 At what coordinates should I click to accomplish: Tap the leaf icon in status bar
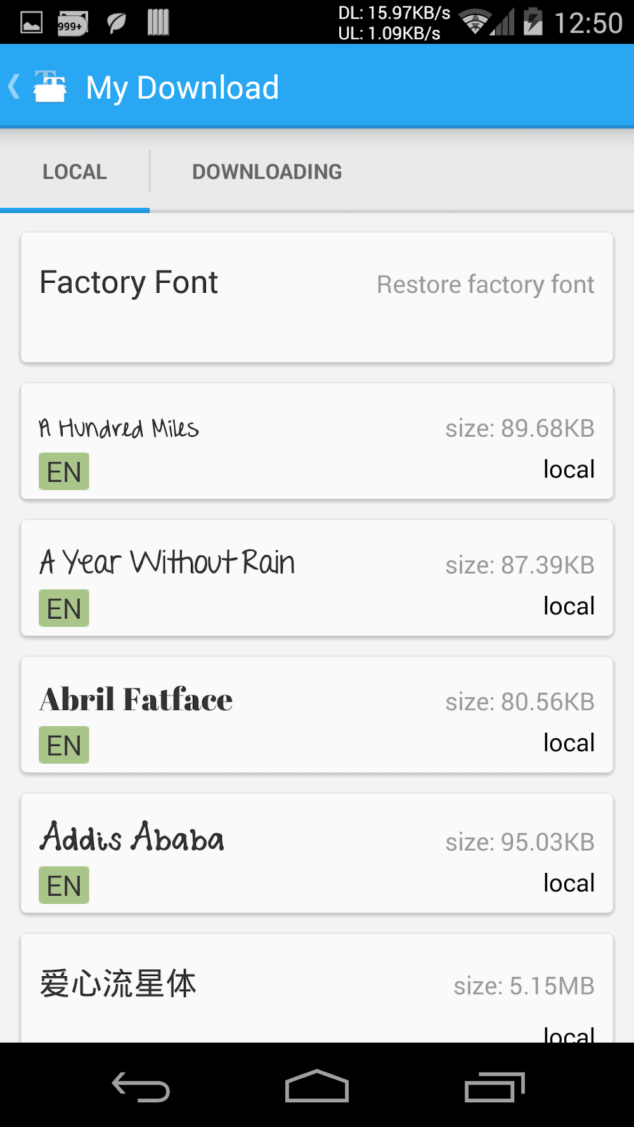(116, 23)
